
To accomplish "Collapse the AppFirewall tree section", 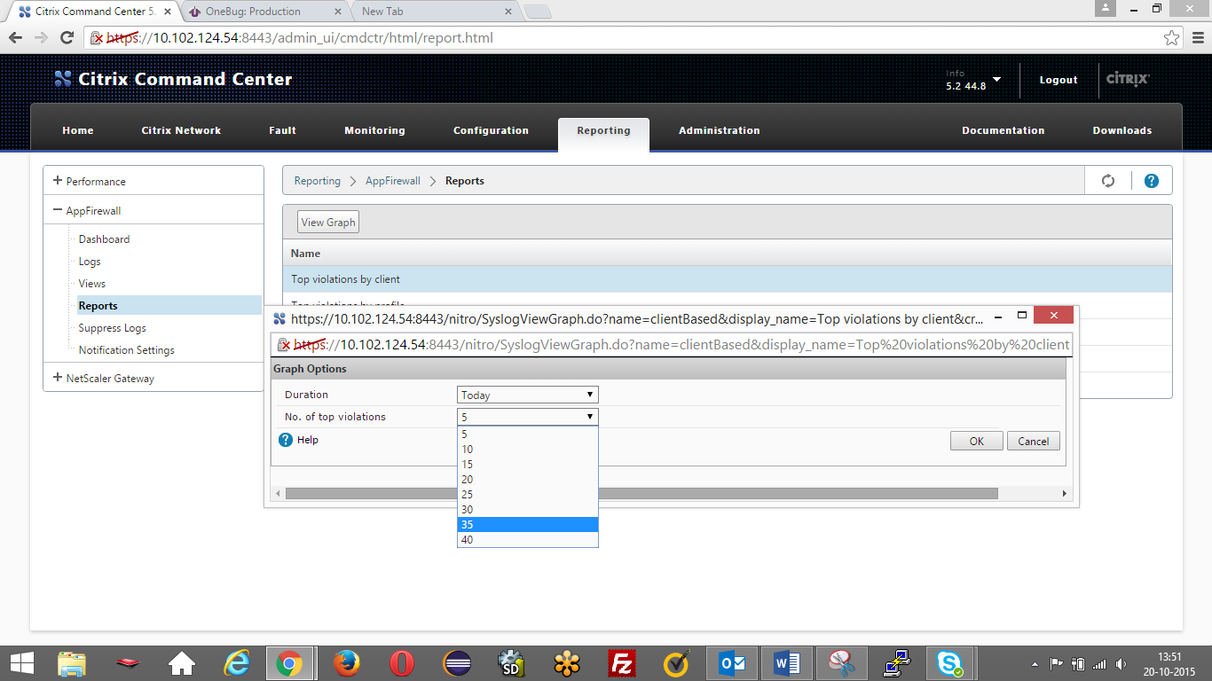I will [x=58, y=211].
